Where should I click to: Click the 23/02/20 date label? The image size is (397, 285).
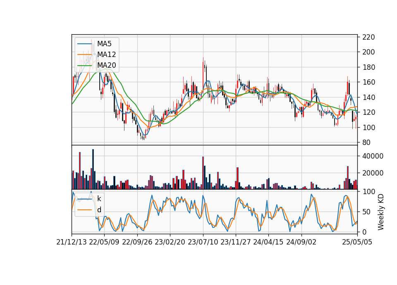(x=170, y=242)
